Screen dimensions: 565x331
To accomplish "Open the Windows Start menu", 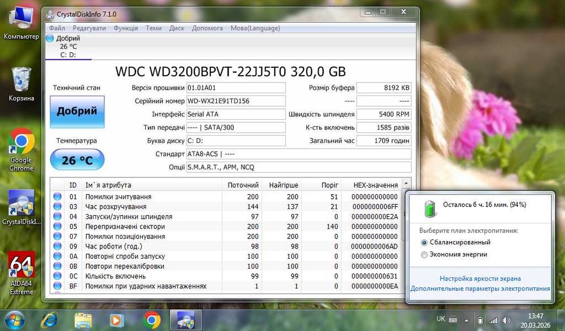I will [15, 320].
